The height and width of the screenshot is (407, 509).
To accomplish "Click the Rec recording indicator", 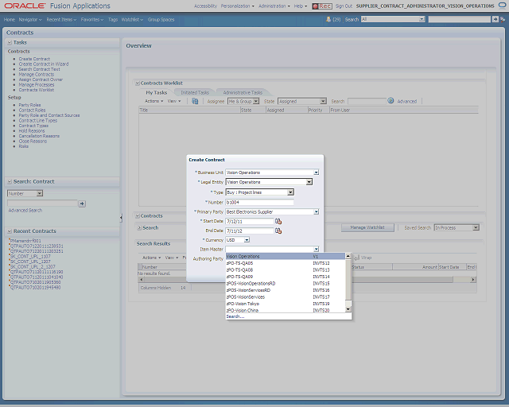I will pyautogui.click(x=321, y=6).
